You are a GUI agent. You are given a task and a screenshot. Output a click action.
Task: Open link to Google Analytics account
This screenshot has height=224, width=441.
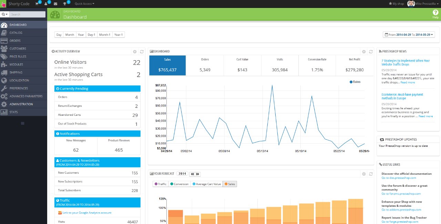[x=87, y=213]
